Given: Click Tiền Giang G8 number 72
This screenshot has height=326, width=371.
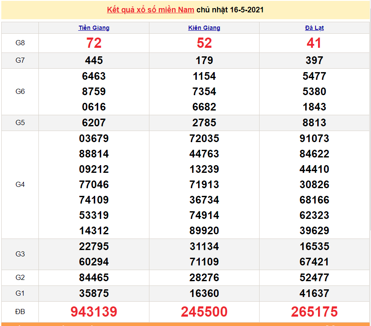Looking at the screenshot, I should [x=94, y=43].
